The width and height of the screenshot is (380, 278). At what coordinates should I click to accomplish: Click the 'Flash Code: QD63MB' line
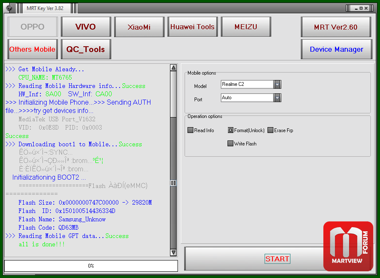click(x=48, y=228)
